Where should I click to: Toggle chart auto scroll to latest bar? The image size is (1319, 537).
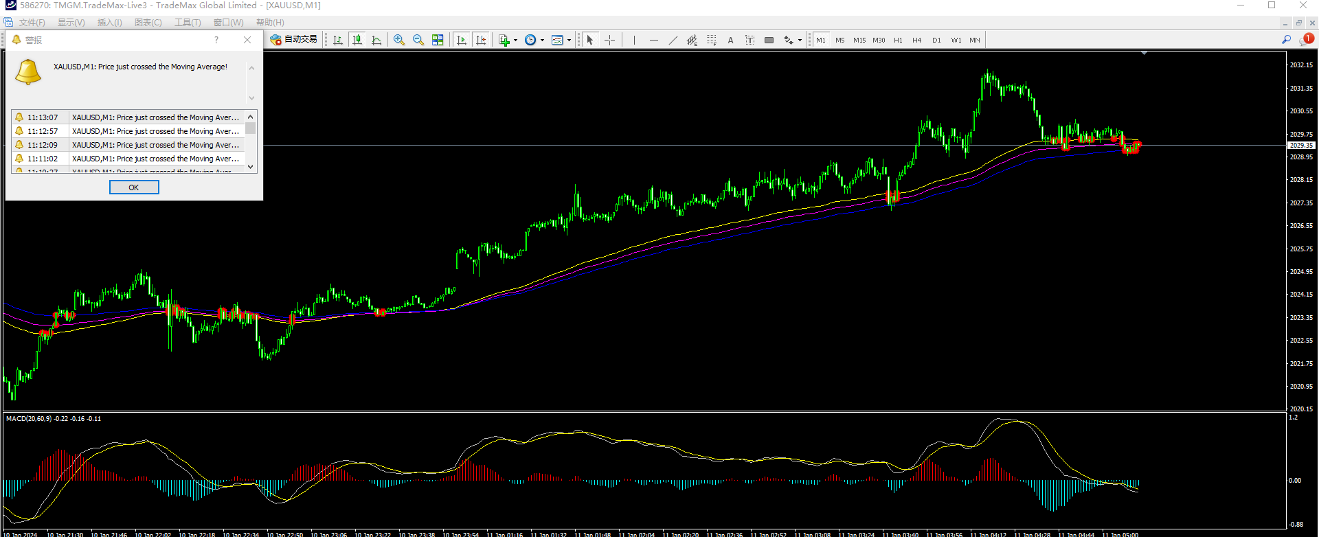tap(462, 40)
